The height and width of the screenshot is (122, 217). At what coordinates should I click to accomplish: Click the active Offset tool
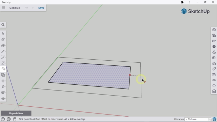3,69
